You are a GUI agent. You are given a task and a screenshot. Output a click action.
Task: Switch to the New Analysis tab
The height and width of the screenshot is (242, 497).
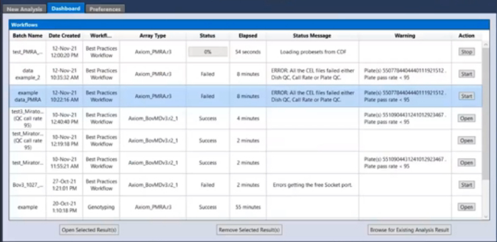coord(24,9)
